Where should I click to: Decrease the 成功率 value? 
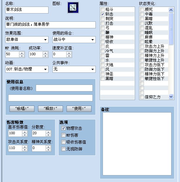coord(45,56)
